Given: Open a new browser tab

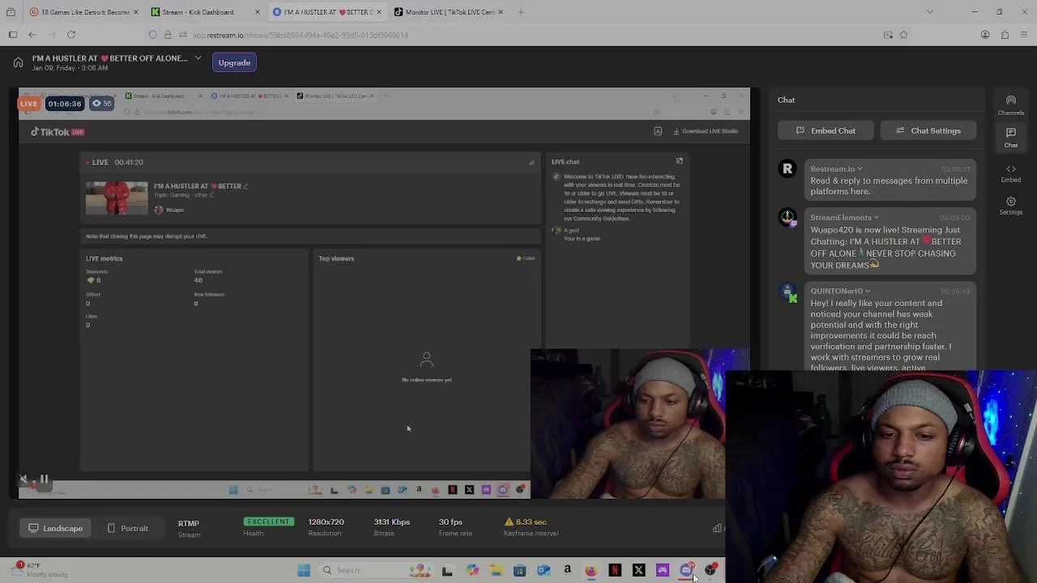Looking at the screenshot, I should (521, 12).
